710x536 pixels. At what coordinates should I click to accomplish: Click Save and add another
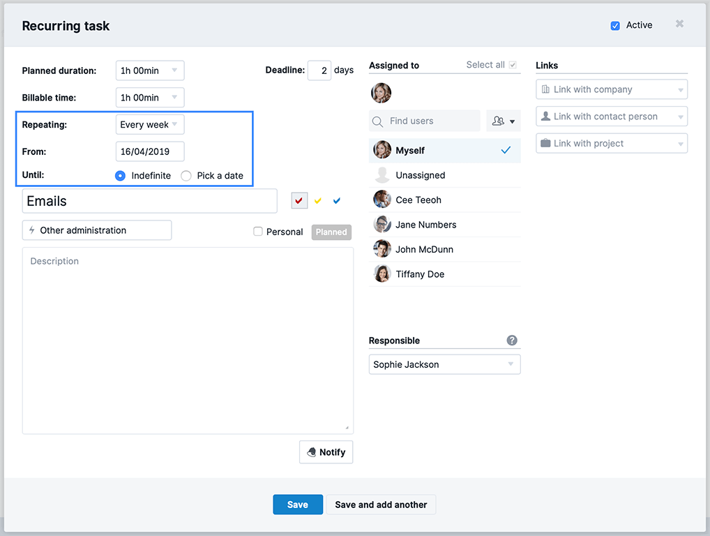click(382, 505)
